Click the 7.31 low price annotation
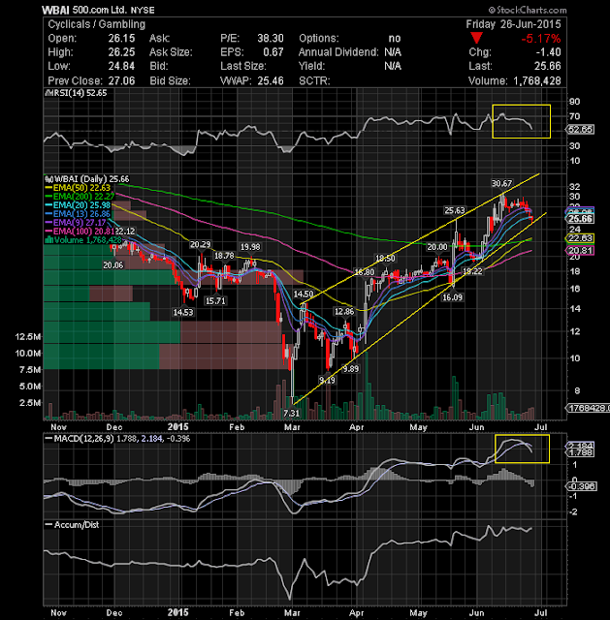610x620 pixels. tap(291, 414)
